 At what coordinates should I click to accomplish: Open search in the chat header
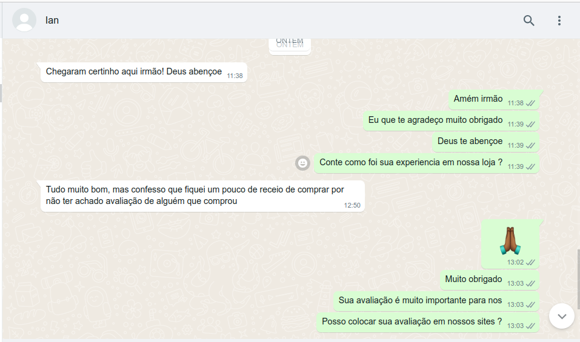528,21
